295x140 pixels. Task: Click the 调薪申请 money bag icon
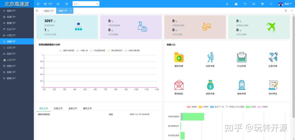click(210, 85)
